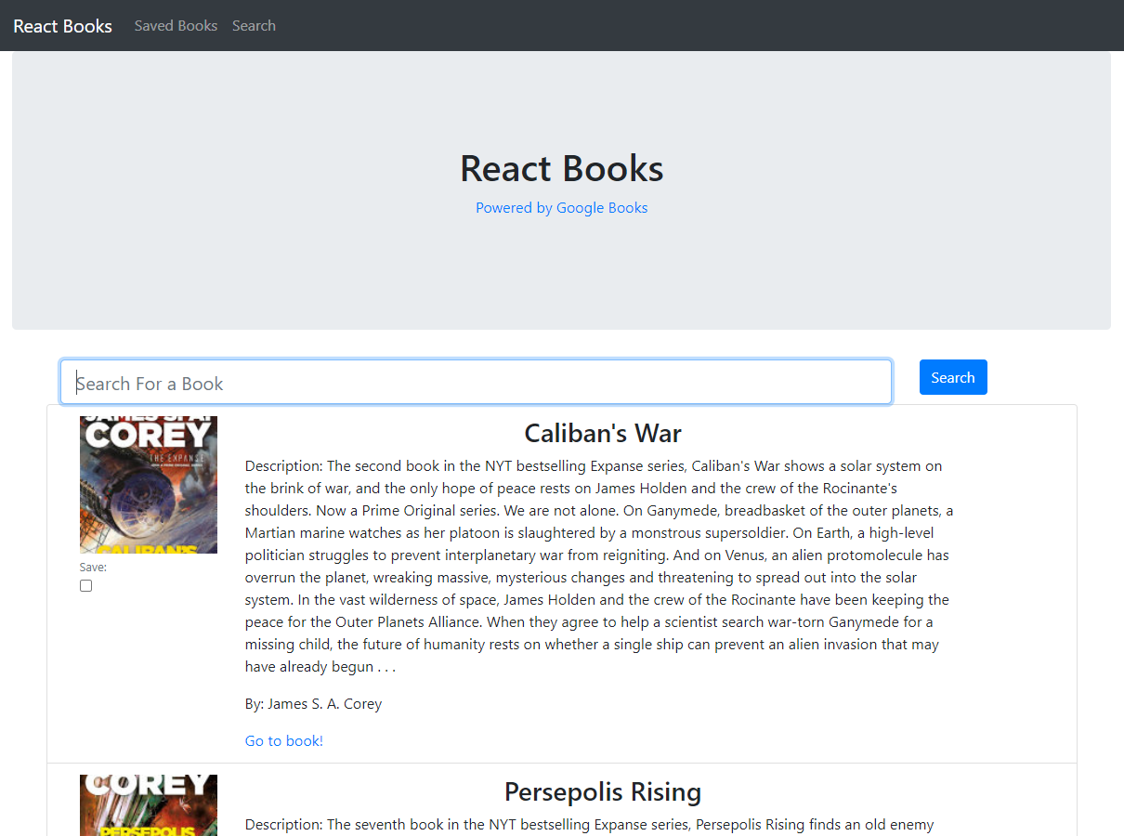The image size is (1124, 836).
Task: Open the Search nav item
Action: tap(254, 26)
